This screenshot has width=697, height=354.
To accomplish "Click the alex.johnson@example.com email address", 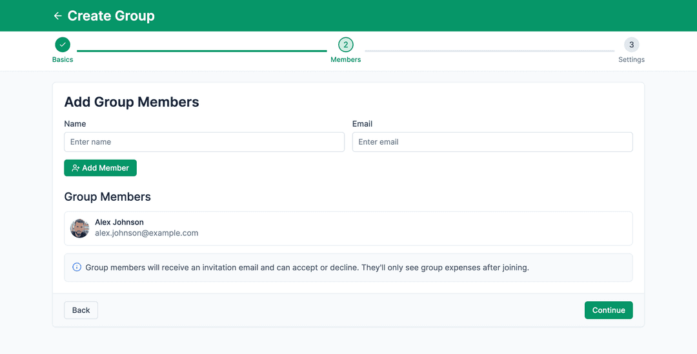I will pos(146,233).
